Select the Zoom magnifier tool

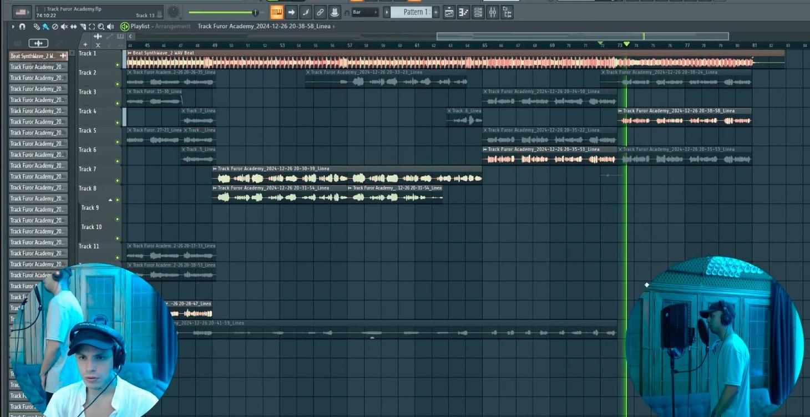(x=101, y=27)
